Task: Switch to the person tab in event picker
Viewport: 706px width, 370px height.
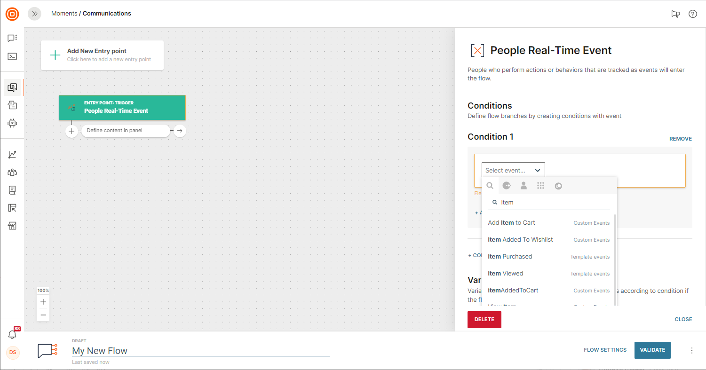Action: [524, 186]
